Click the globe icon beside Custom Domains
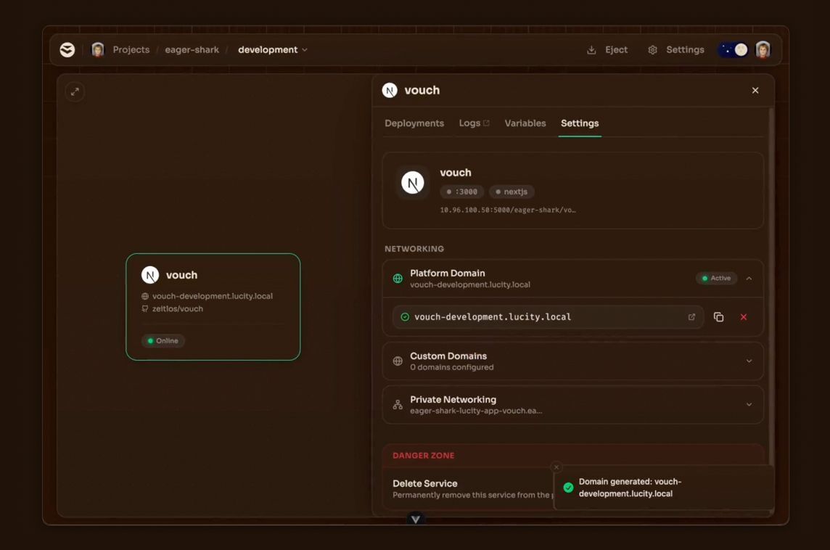This screenshot has height=550, width=830. click(x=398, y=361)
